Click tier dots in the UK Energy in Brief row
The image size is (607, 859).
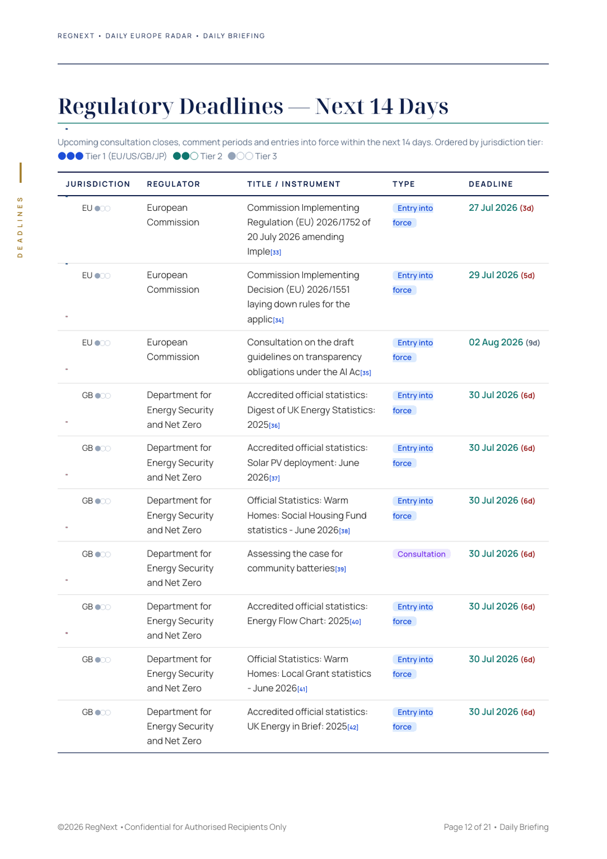click(103, 713)
